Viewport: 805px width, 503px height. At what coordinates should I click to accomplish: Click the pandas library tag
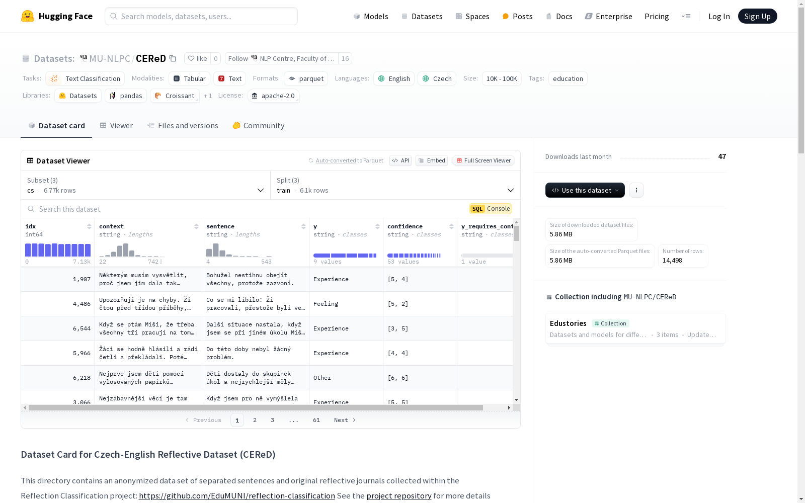tap(126, 96)
